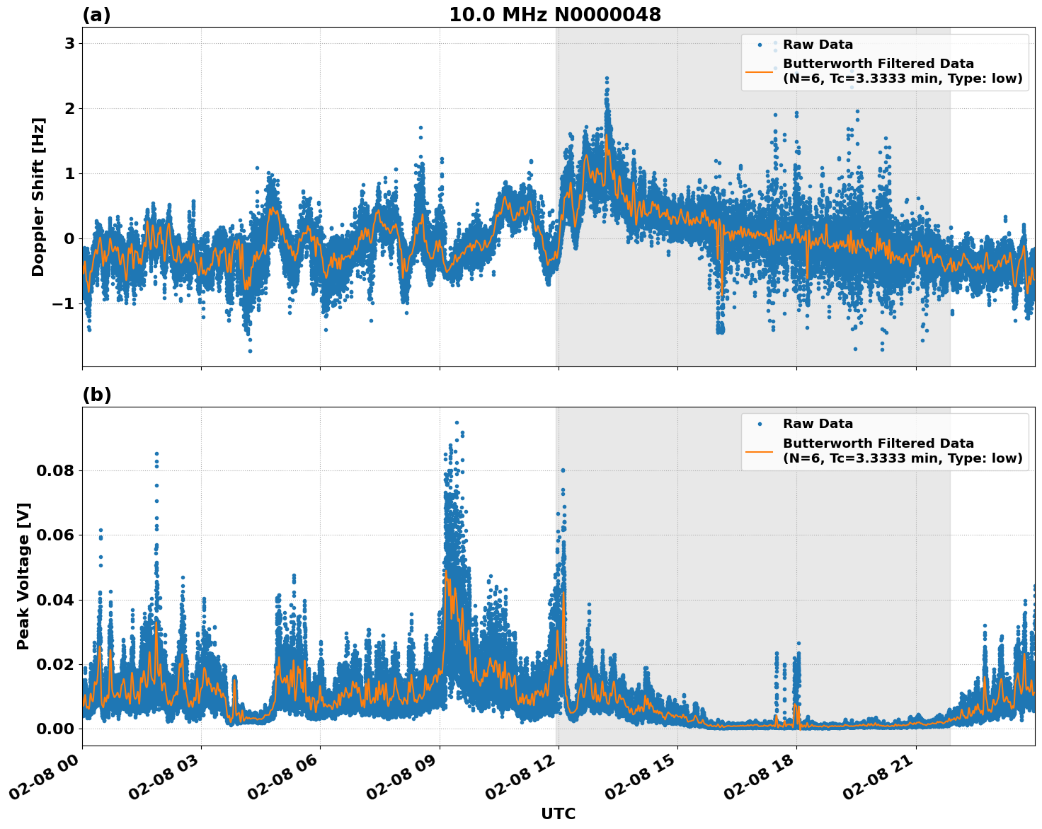Click the '(b)' panel label
1042x829 pixels.
97,395
